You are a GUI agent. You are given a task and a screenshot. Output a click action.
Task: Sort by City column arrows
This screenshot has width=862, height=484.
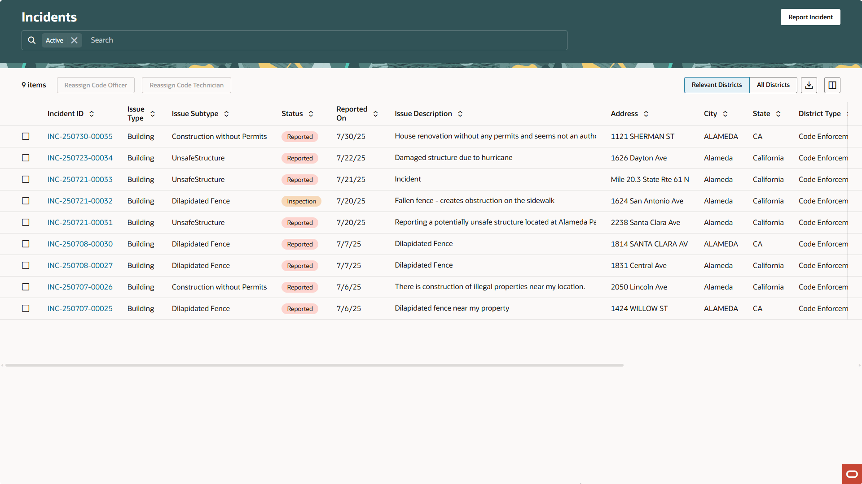(x=725, y=114)
